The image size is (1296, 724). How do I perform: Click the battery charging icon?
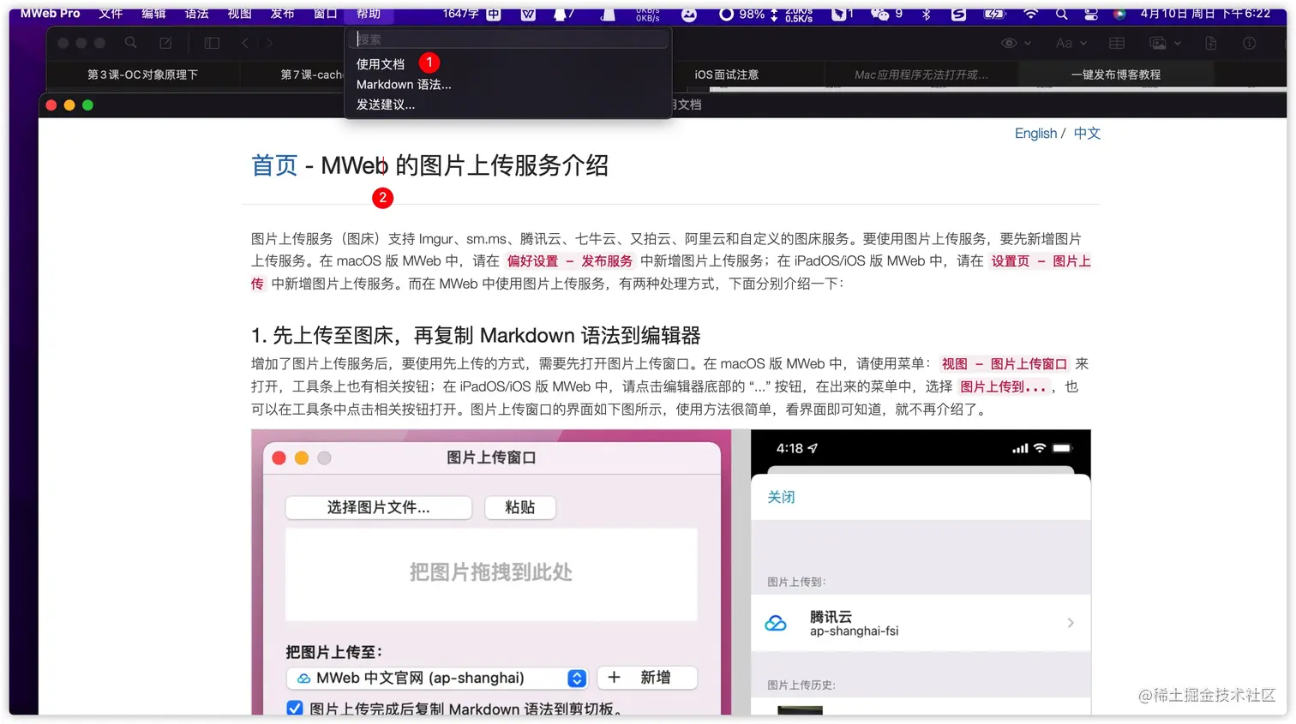pos(994,14)
